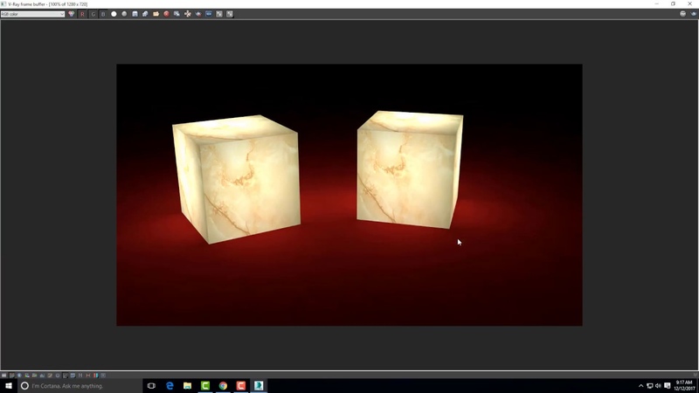Viewport: 699px width, 393px height.
Task: Click the blue rectangle icon in the top toolbar
Action: tap(209, 14)
